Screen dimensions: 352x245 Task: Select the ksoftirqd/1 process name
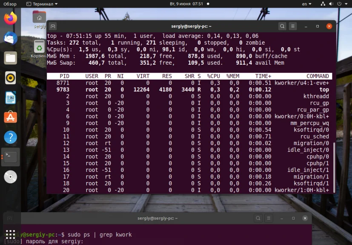click(x=312, y=183)
